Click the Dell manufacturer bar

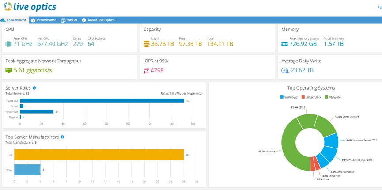click(x=99, y=155)
